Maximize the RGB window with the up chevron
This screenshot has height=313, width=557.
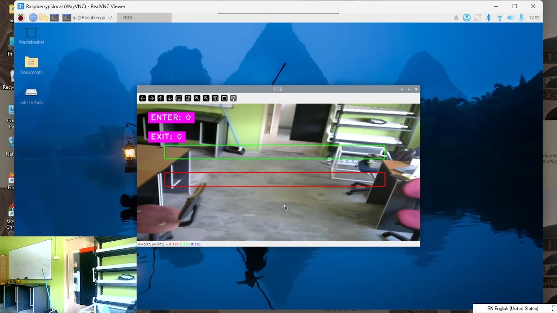(x=409, y=89)
